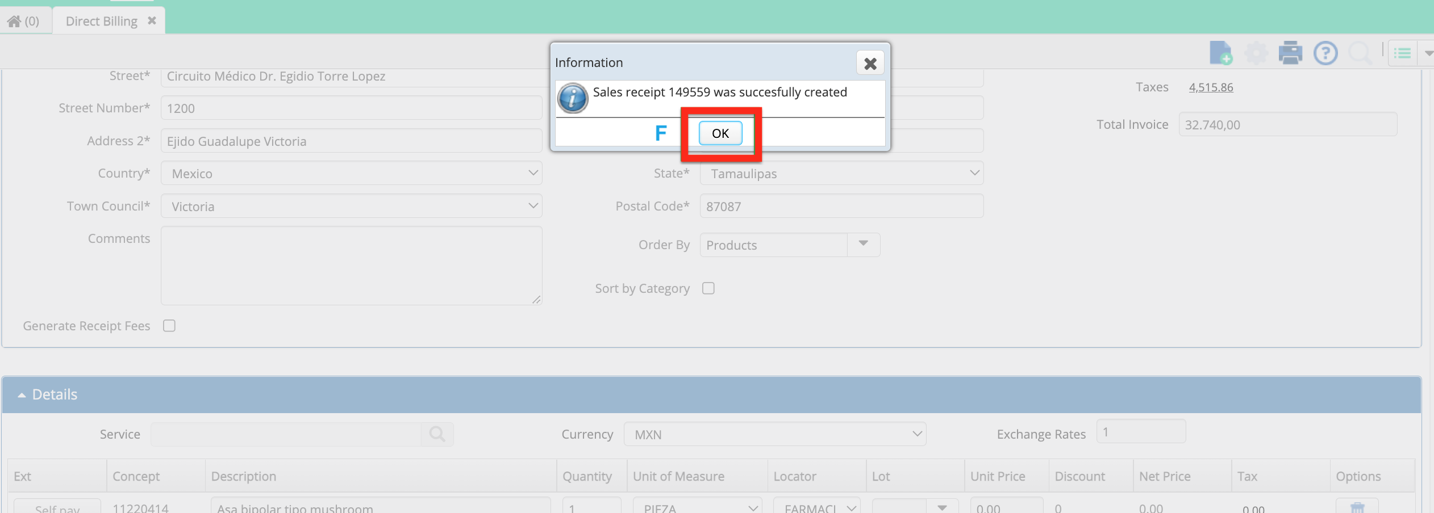Screen dimensions: 1434x513
Task: Click the Taxes amount 4,515.86 link
Action: click(1211, 87)
